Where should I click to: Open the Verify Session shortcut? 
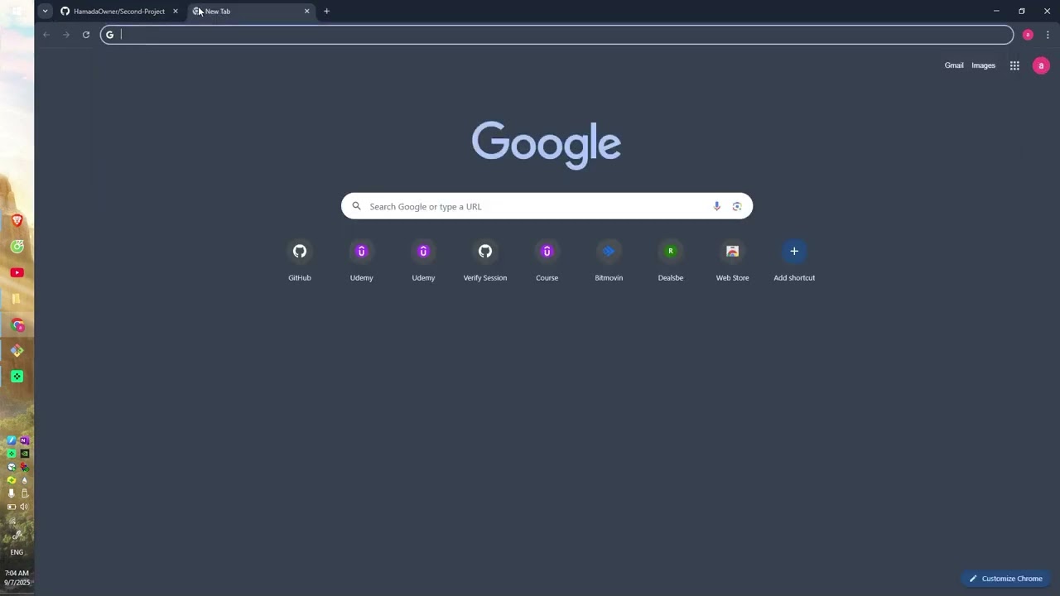click(485, 260)
